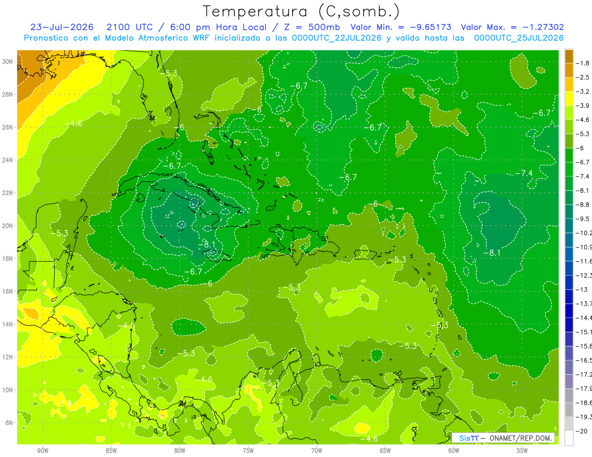The height and width of the screenshot is (457, 592).
Task: Click the 12N latitude axis label
Action: pos(8,356)
